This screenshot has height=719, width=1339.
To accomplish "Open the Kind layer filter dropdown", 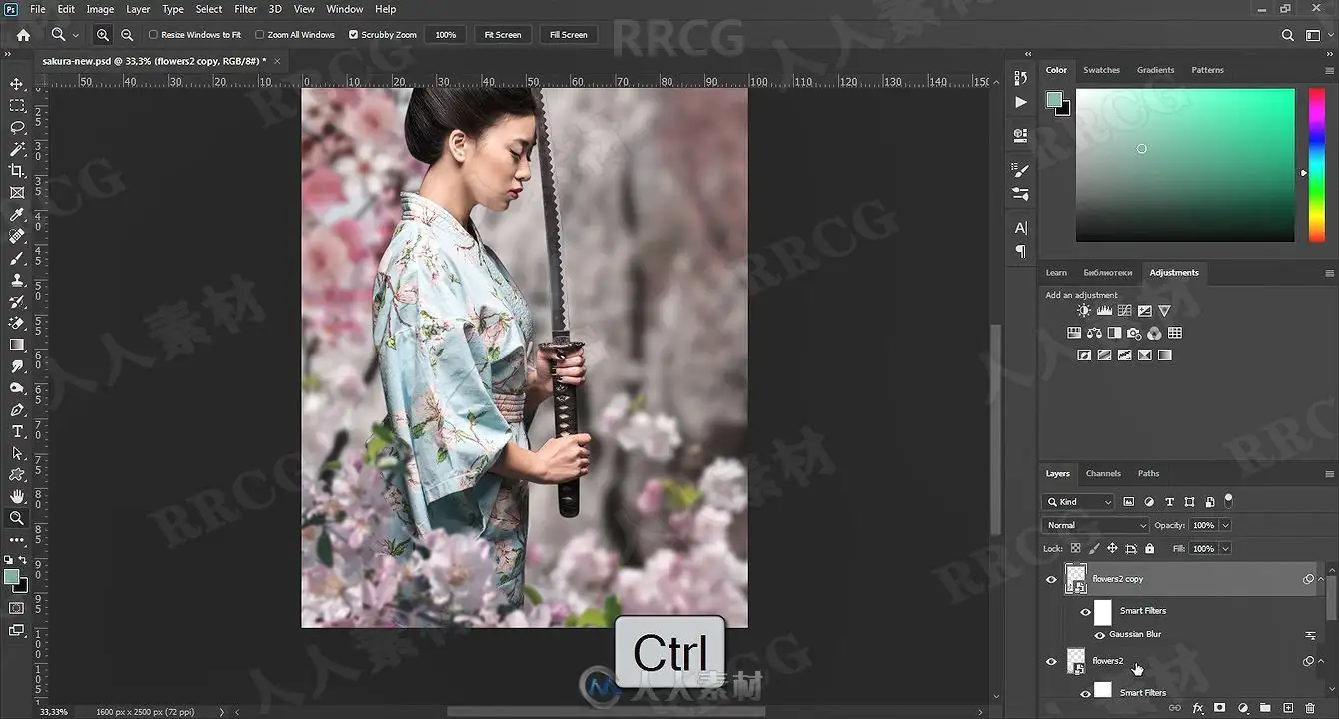I will coord(1078,502).
